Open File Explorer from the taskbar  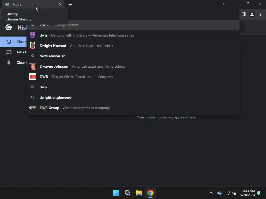[139, 193]
